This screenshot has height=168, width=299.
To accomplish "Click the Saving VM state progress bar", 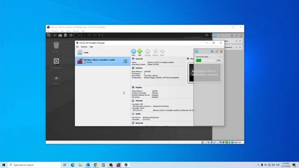I will click(x=206, y=60).
